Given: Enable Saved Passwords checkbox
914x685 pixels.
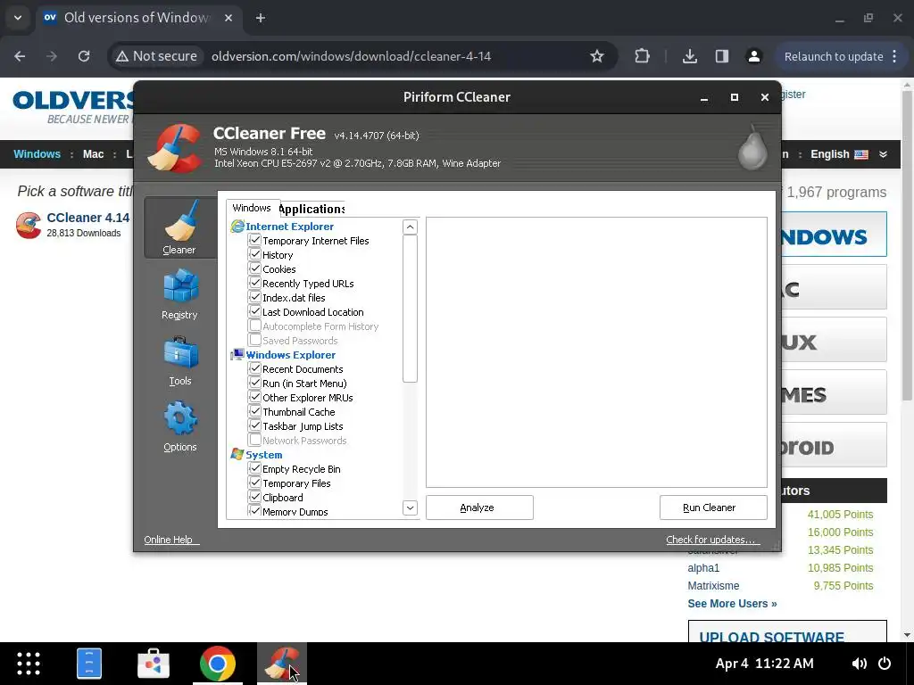Looking at the screenshot, I should point(254,340).
